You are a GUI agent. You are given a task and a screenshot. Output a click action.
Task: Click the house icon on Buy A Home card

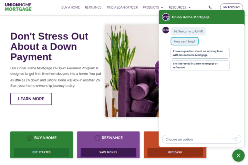pos(30,138)
